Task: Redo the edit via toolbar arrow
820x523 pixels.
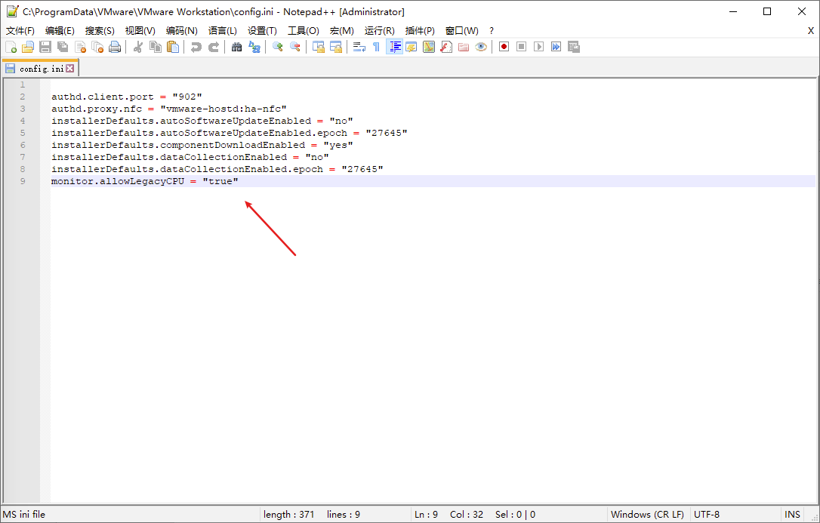Action: (214, 47)
